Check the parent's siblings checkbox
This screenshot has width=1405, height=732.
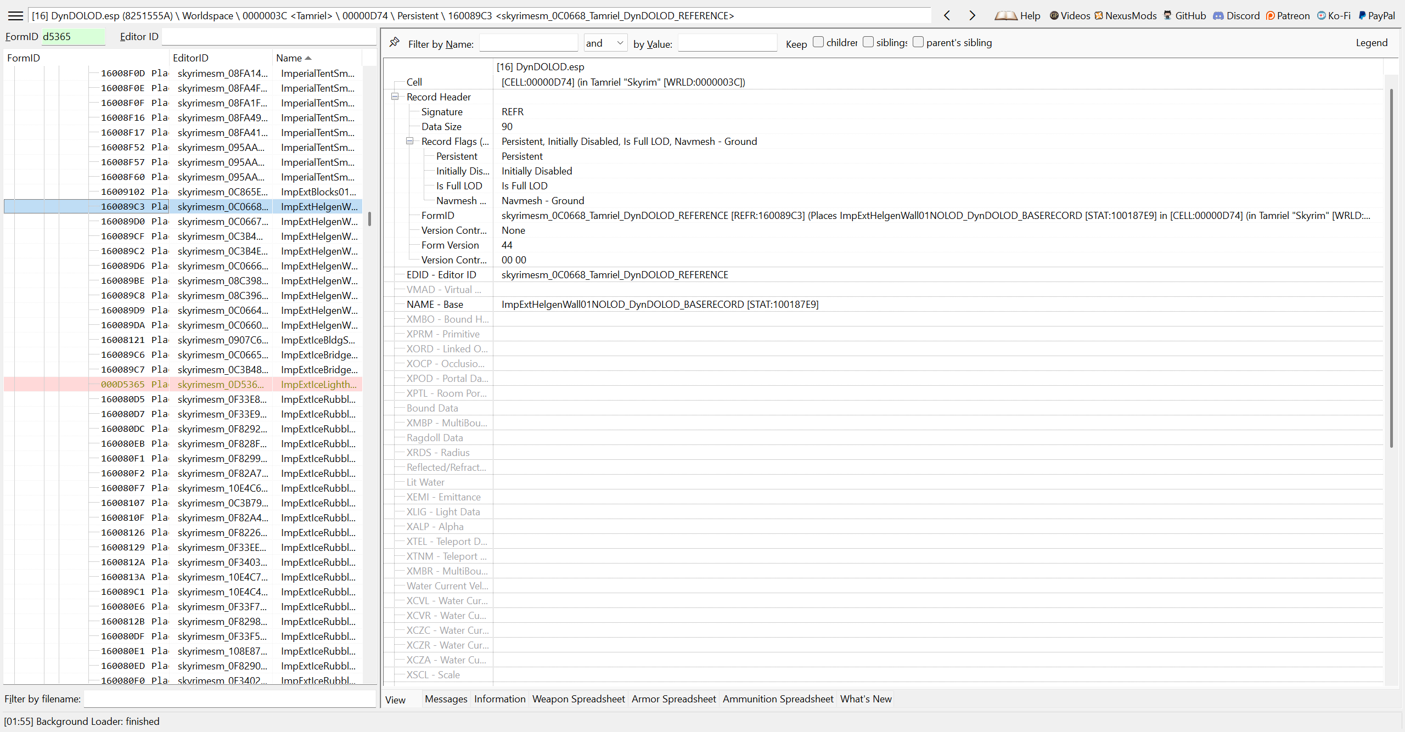point(918,42)
